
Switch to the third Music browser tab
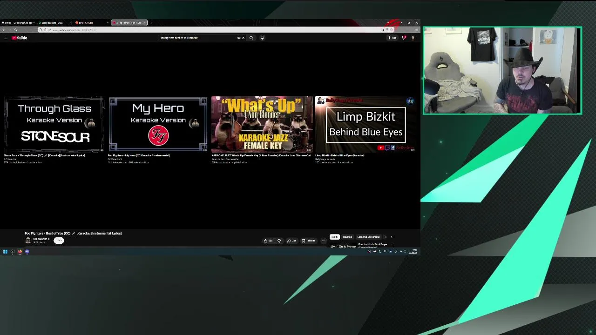tap(91, 23)
